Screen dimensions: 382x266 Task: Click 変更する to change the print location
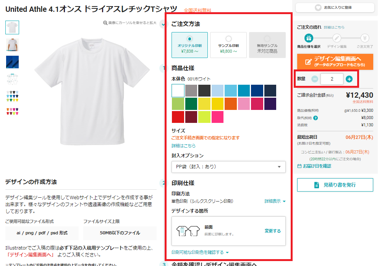click(x=273, y=231)
